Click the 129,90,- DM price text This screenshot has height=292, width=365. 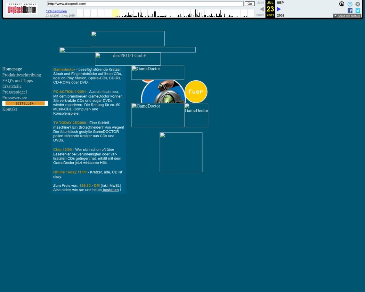[x=89, y=186]
